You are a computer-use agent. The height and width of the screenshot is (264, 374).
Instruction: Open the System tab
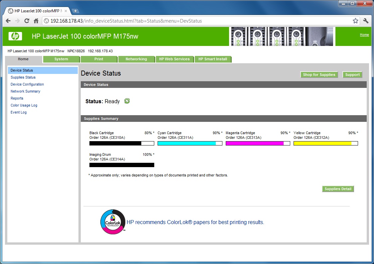61,59
